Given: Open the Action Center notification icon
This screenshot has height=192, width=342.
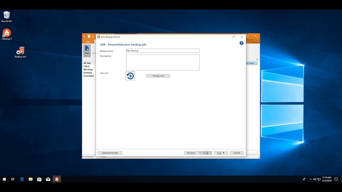Looking at the screenshot, I should point(336,179).
